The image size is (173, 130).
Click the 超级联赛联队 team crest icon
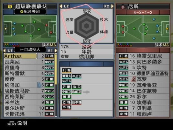click(x=10, y=6)
